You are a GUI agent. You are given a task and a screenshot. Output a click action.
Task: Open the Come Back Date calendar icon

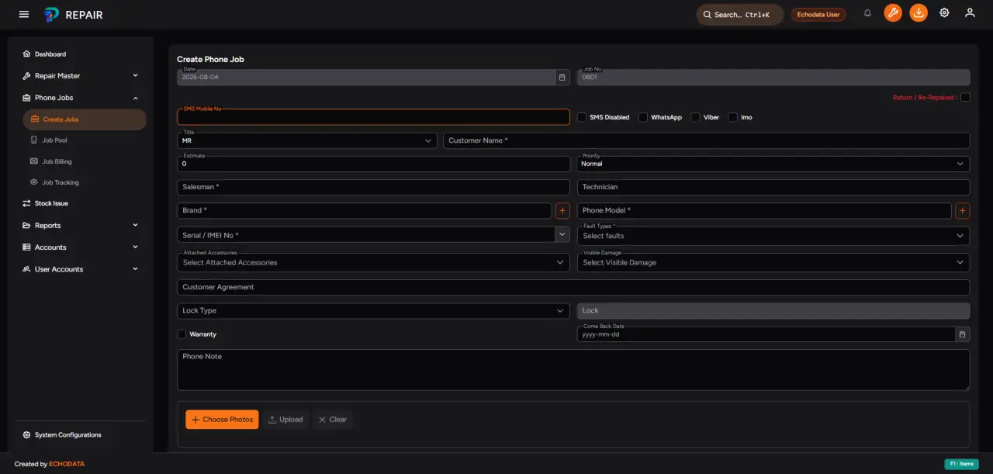point(962,334)
